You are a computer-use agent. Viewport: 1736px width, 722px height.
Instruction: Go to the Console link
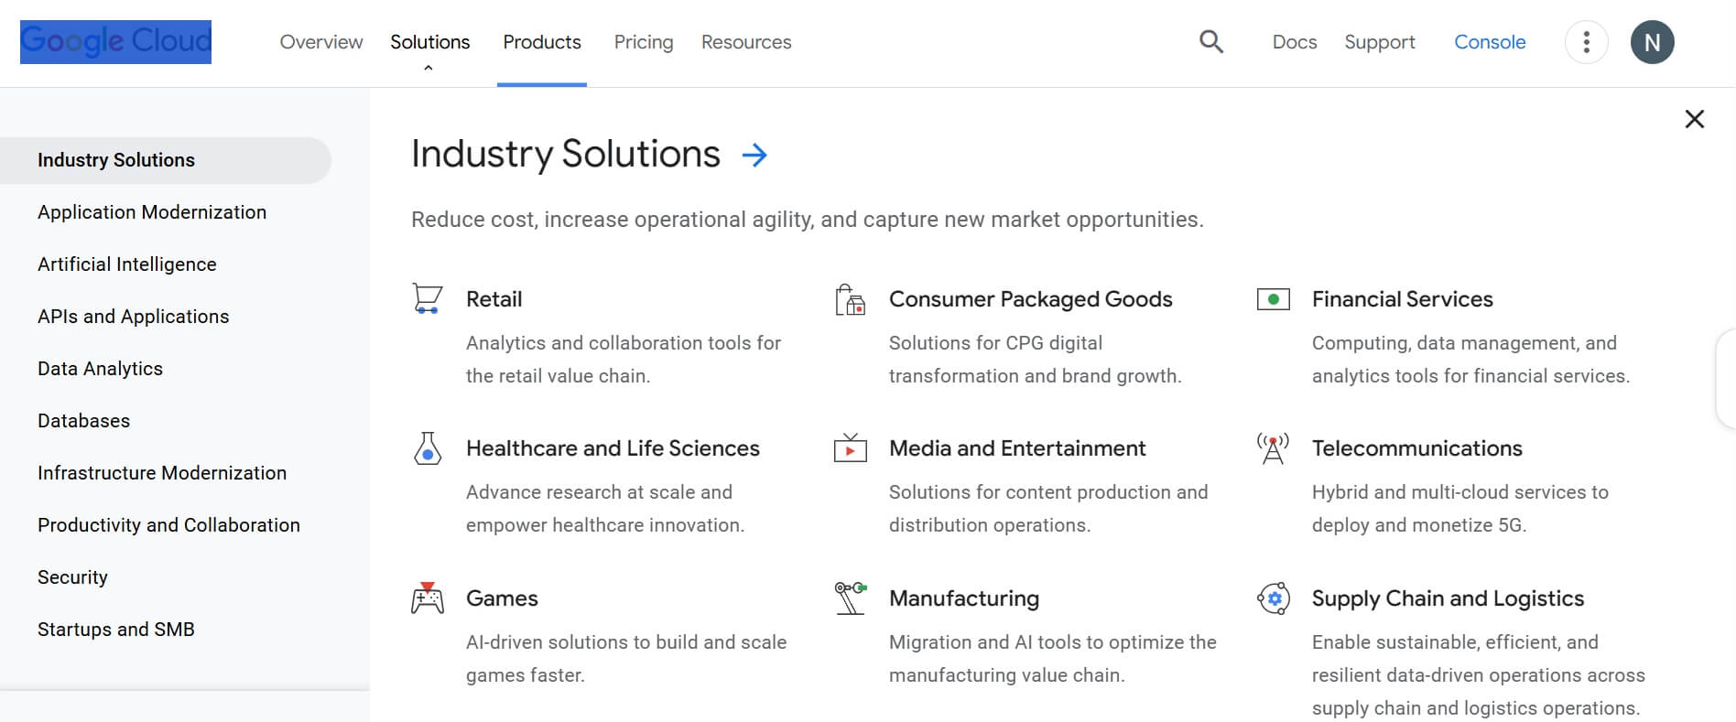point(1490,42)
